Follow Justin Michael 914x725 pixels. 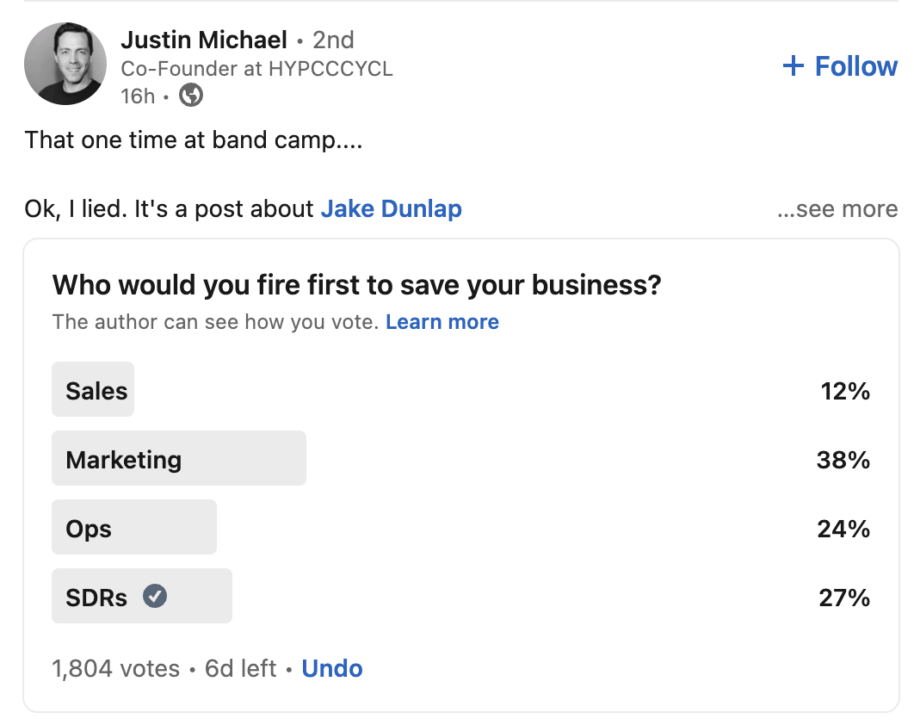click(x=839, y=66)
